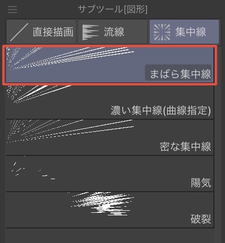Open the sub tool panel hamburger menu
225x243 pixels.
pyautogui.click(x=13, y=10)
